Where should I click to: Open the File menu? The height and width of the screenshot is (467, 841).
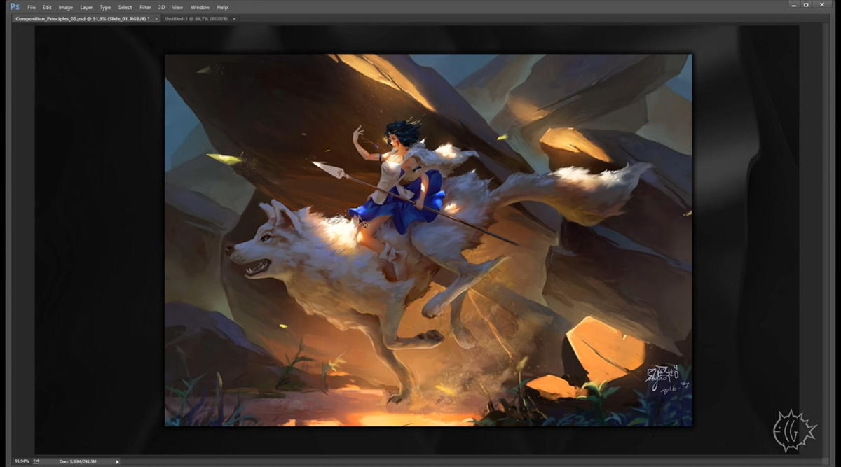(31, 7)
